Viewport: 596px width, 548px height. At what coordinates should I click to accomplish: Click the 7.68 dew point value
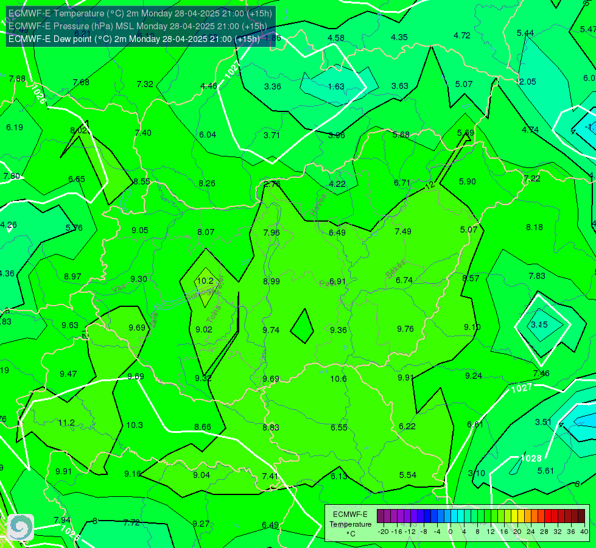click(x=81, y=82)
